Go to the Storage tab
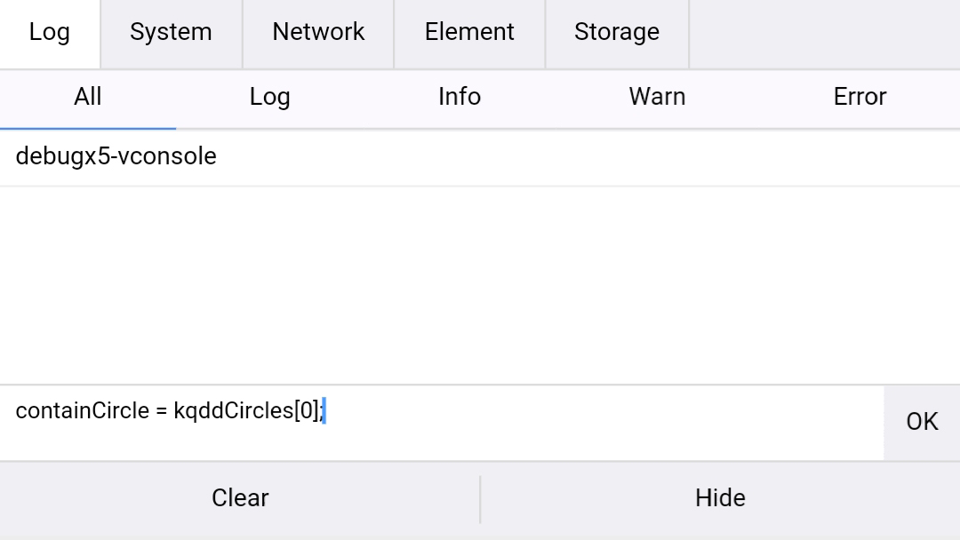 (617, 33)
